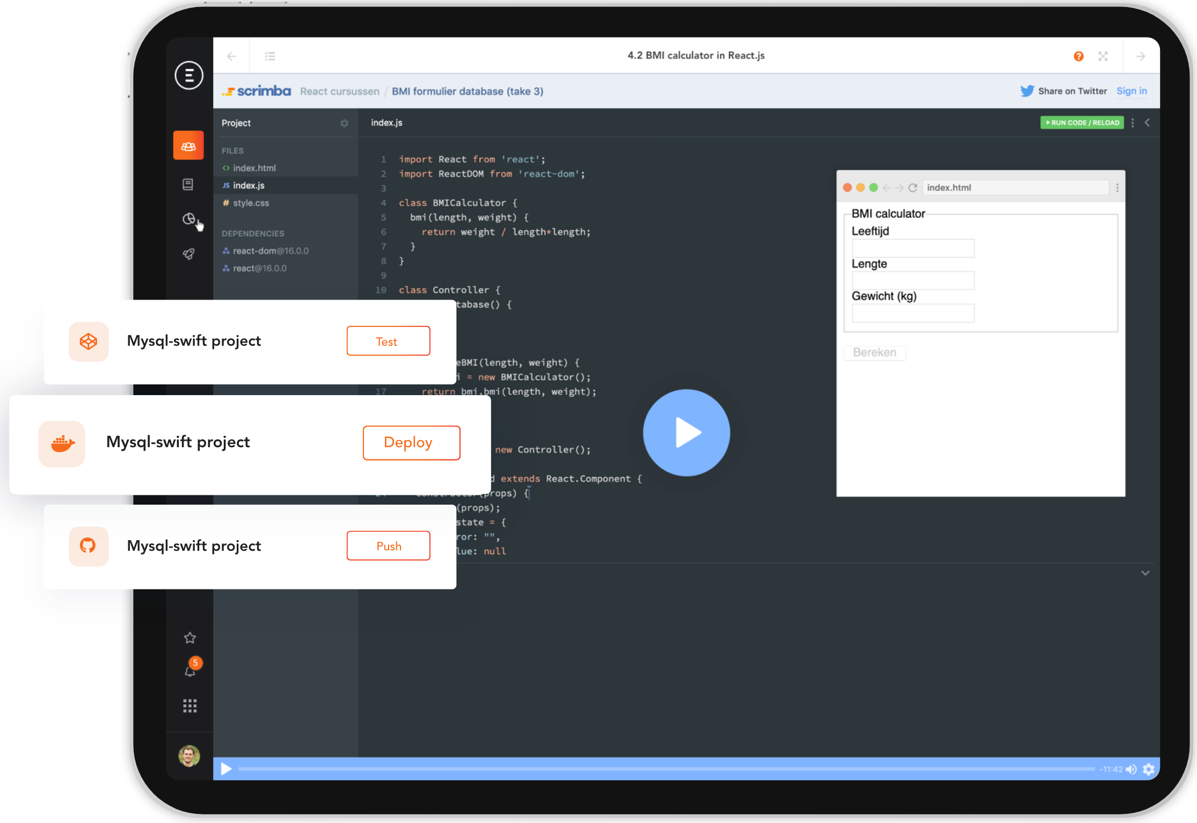Click the Deploy button
The width and height of the screenshot is (1197, 823).
(x=411, y=442)
